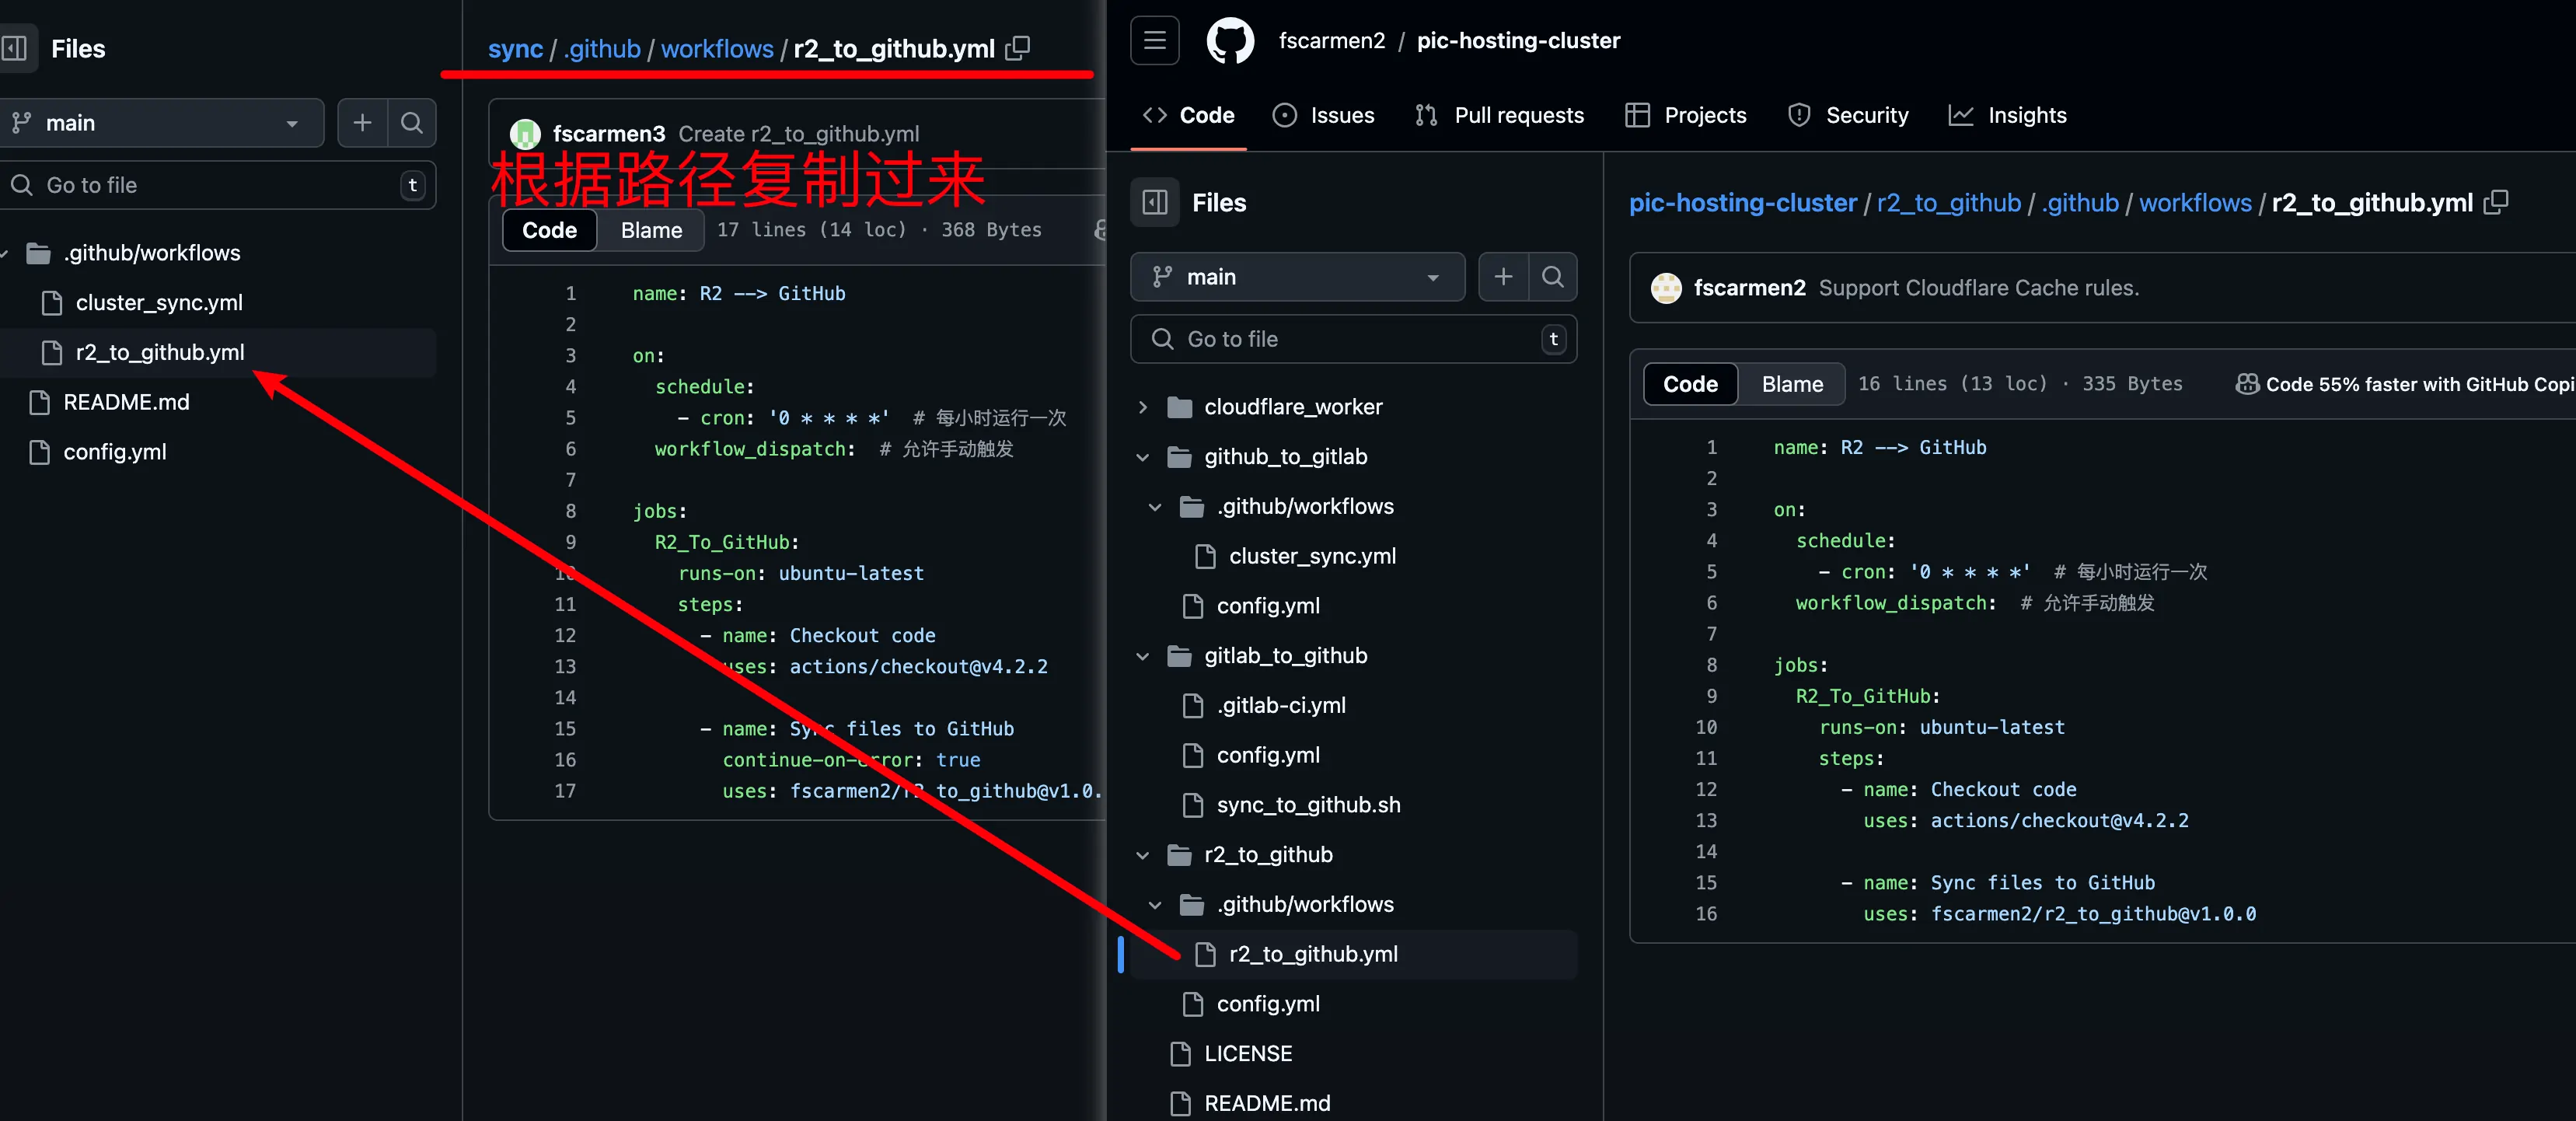The height and width of the screenshot is (1121, 2576).
Task: Click Go to file field in right panel
Action: (x=1353, y=339)
